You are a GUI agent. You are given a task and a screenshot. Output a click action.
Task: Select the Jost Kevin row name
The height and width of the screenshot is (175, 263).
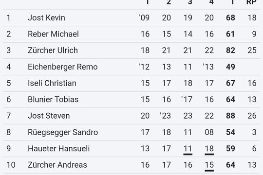pos(46,18)
